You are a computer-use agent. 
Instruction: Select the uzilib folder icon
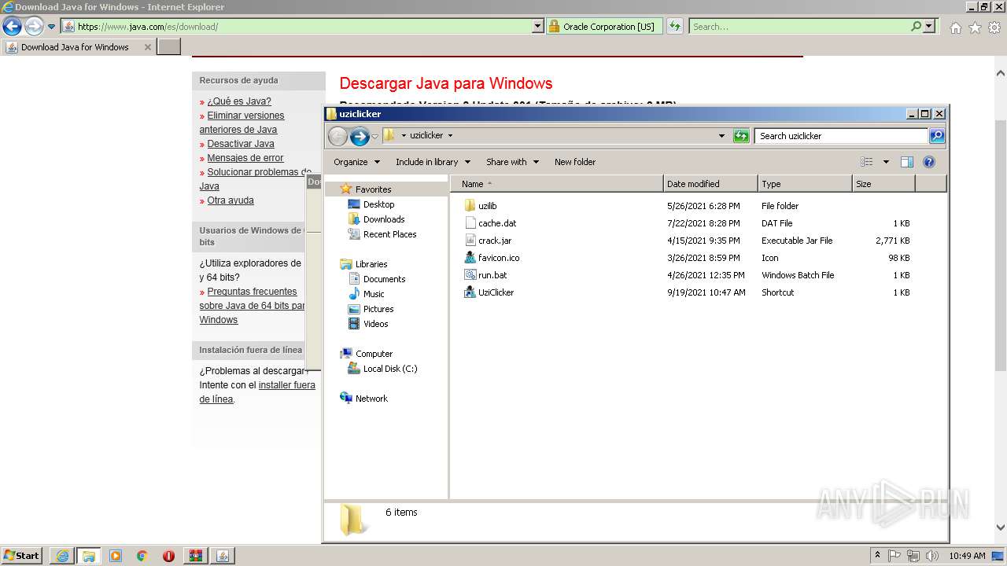pos(470,206)
